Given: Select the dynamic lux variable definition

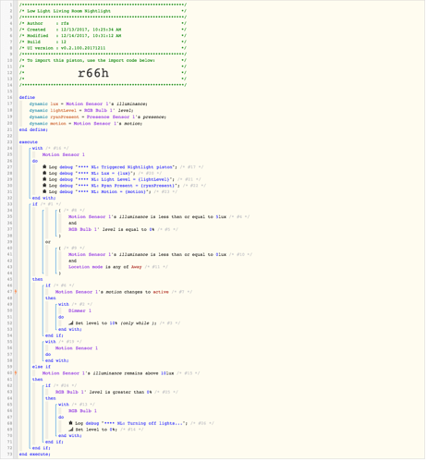Looking at the screenshot, I should pos(89,104).
